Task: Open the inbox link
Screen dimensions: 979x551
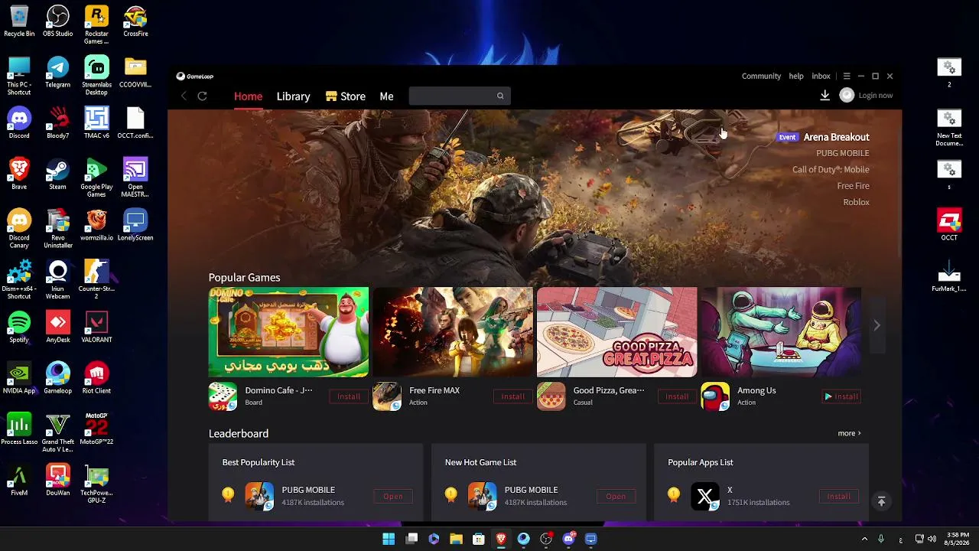Action: (x=821, y=76)
